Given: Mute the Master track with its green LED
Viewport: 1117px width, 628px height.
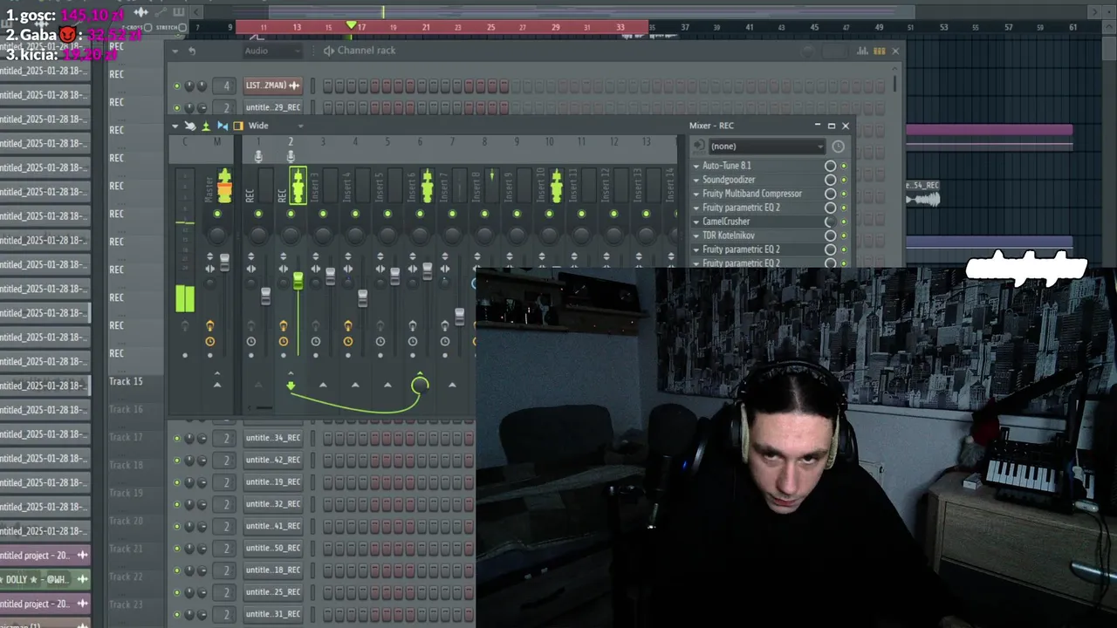Looking at the screenshot, I should pyautogui.click(x=216, y=214).
